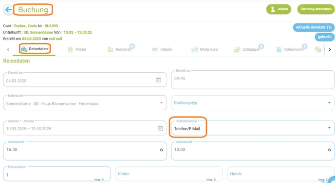Click the Buchung abrechnen button
This screenshot has width=335, height=183.
[x=316, y=9]
